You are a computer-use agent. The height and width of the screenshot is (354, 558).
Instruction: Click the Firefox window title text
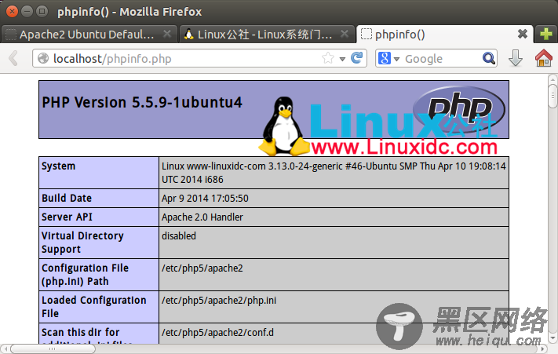[129, 12]
